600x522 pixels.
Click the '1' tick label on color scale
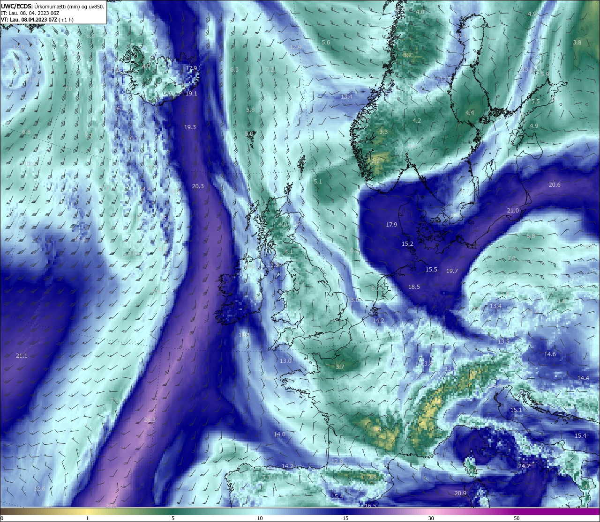[87, 518]
